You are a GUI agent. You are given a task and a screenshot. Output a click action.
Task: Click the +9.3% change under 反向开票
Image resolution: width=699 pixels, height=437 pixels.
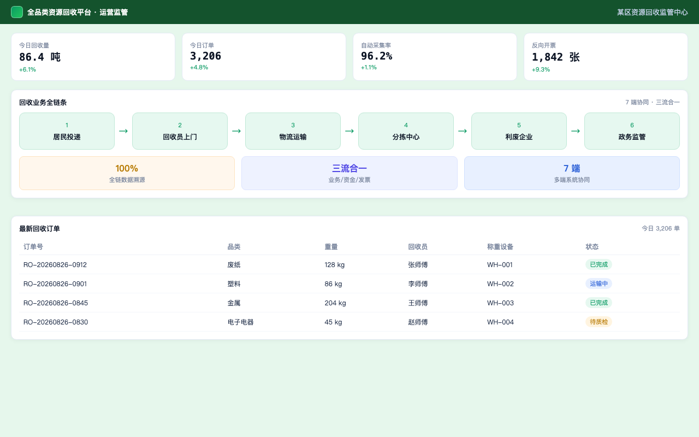541,69
